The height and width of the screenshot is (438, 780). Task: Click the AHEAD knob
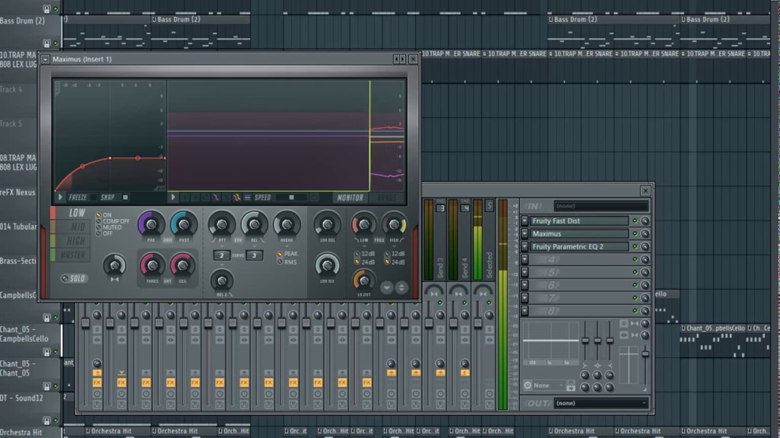coord(286,224)
